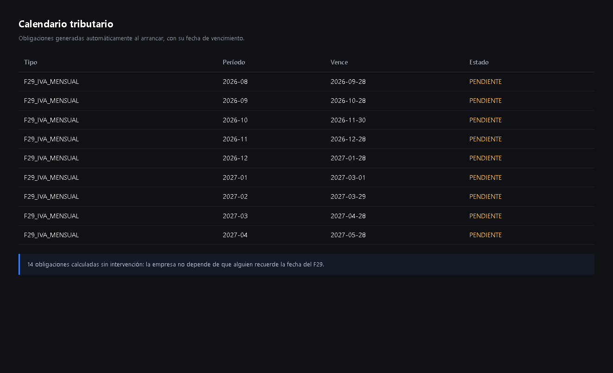The image size is (613, 373).
Task: Click the subtitle starting "Obligaciones generadas automáticamente"
Action: point(131,38)
